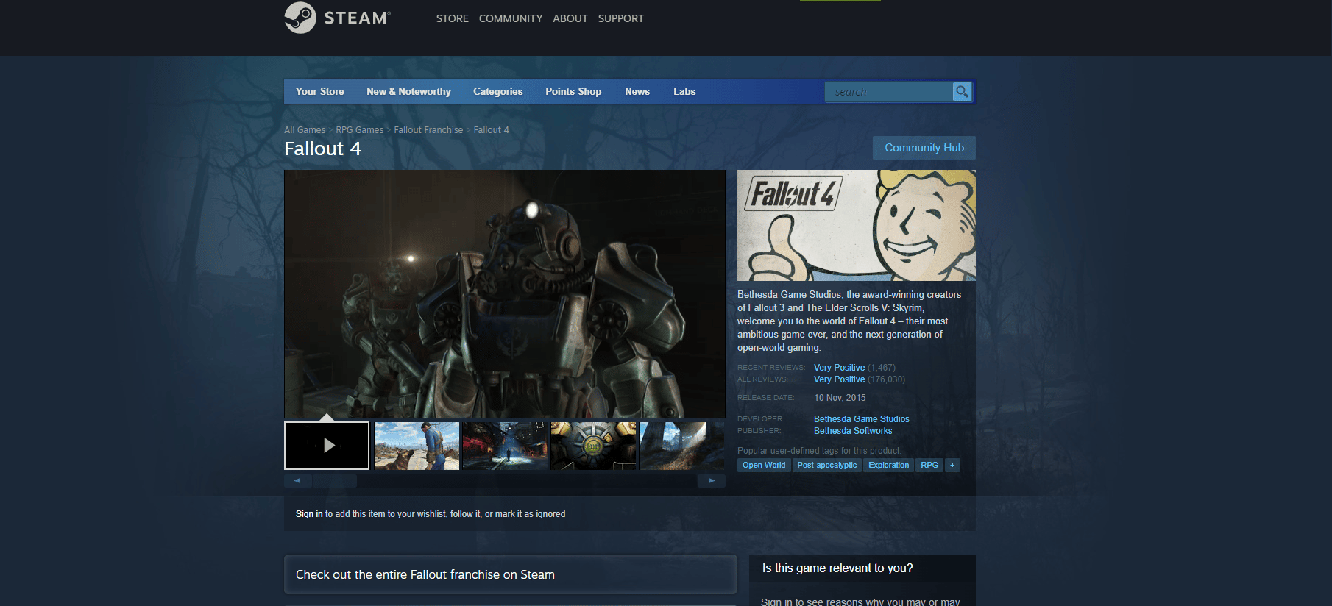Open developer Bethesda Game Studios link
The image size is (1332, 606).
click(862, 419)
